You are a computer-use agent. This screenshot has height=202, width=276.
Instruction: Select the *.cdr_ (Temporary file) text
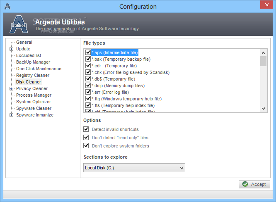[x=114, y=66]
